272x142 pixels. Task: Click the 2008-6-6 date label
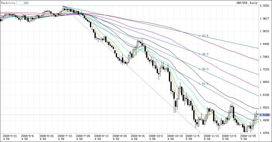[x=28, y=136]
